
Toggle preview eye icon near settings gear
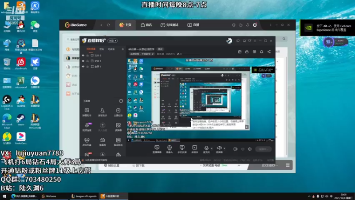[243, 149]
